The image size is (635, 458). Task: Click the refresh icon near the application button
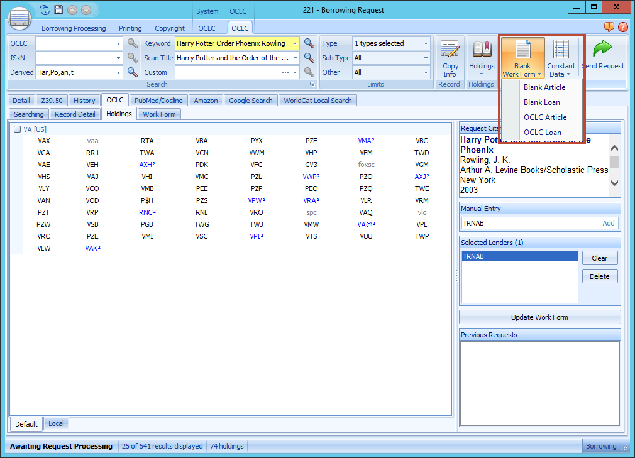pyautogui.click(x=43, y=9)
